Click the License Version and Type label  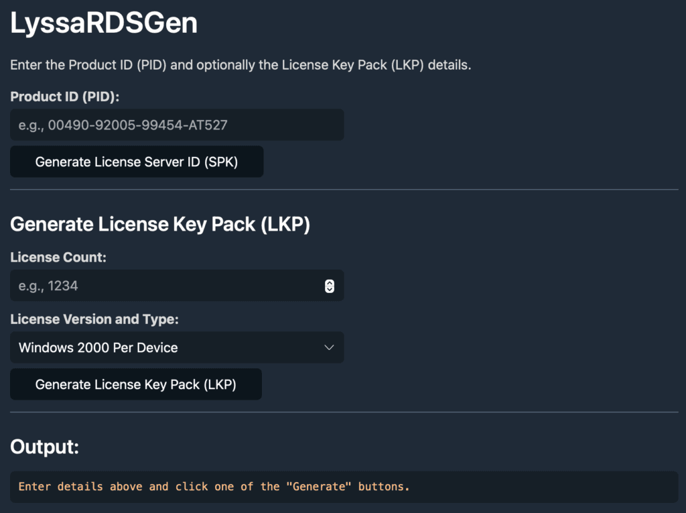point(94,319)
